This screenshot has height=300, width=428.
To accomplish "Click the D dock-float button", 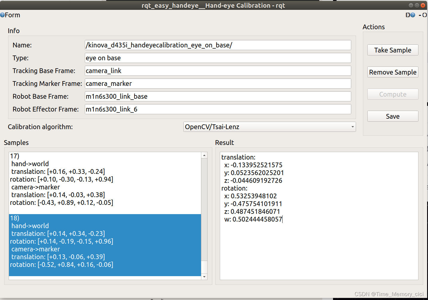I will pyautogui.click(x=408, y=15).
